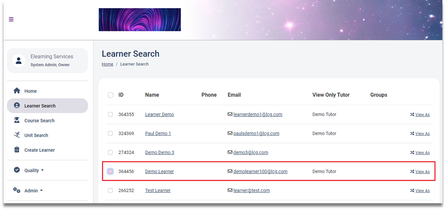446x210 pixels.
Task: Click the Course Search graduate icon
Action: click(x=17, y=120)
